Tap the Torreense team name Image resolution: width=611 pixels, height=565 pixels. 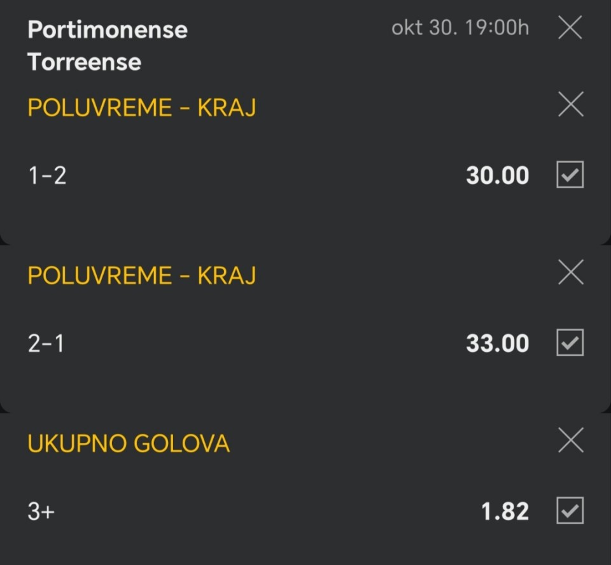point(84,62)
